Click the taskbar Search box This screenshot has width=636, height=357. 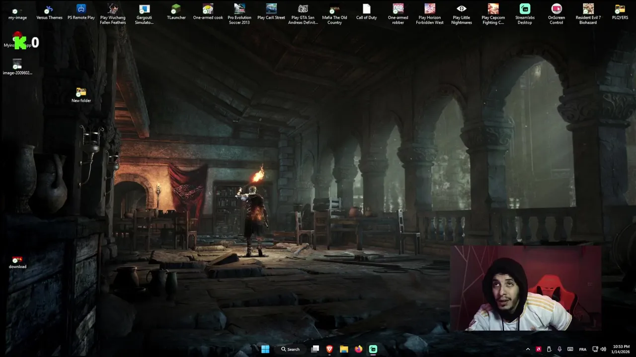pos(291,349)
